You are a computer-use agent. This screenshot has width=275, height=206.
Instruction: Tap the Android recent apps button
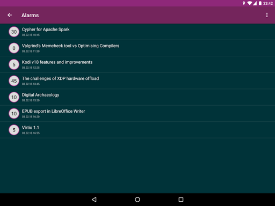181,200
